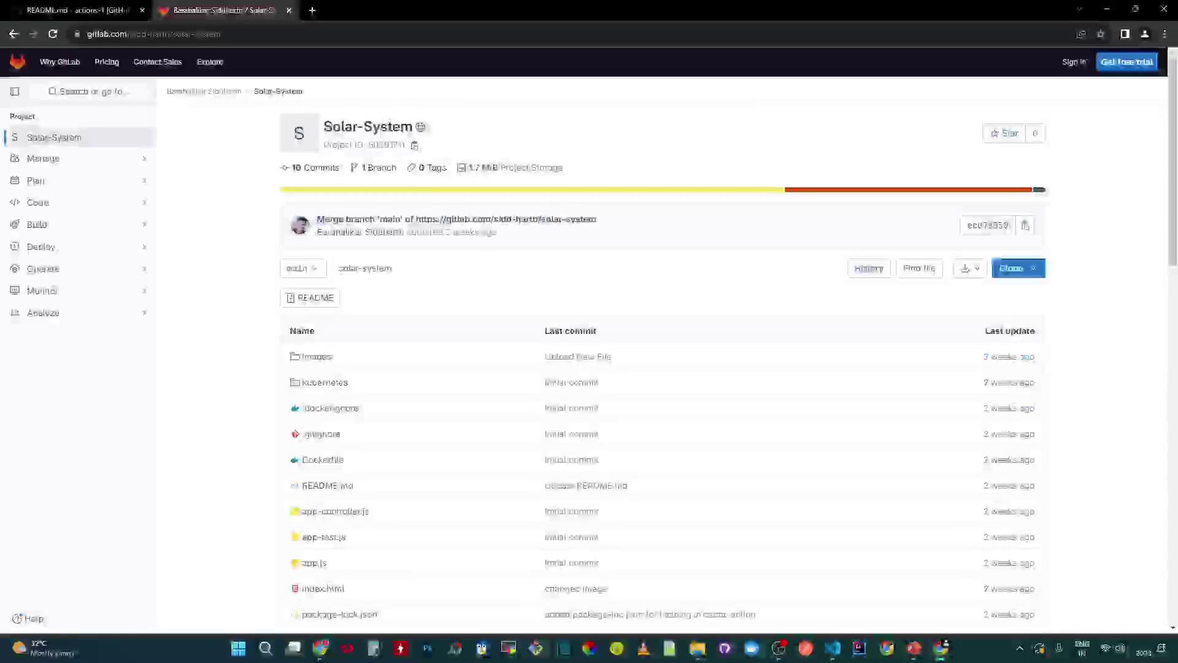Click the commit author's avatar
Screen dimensions: 1178x663
coord(299,225)
